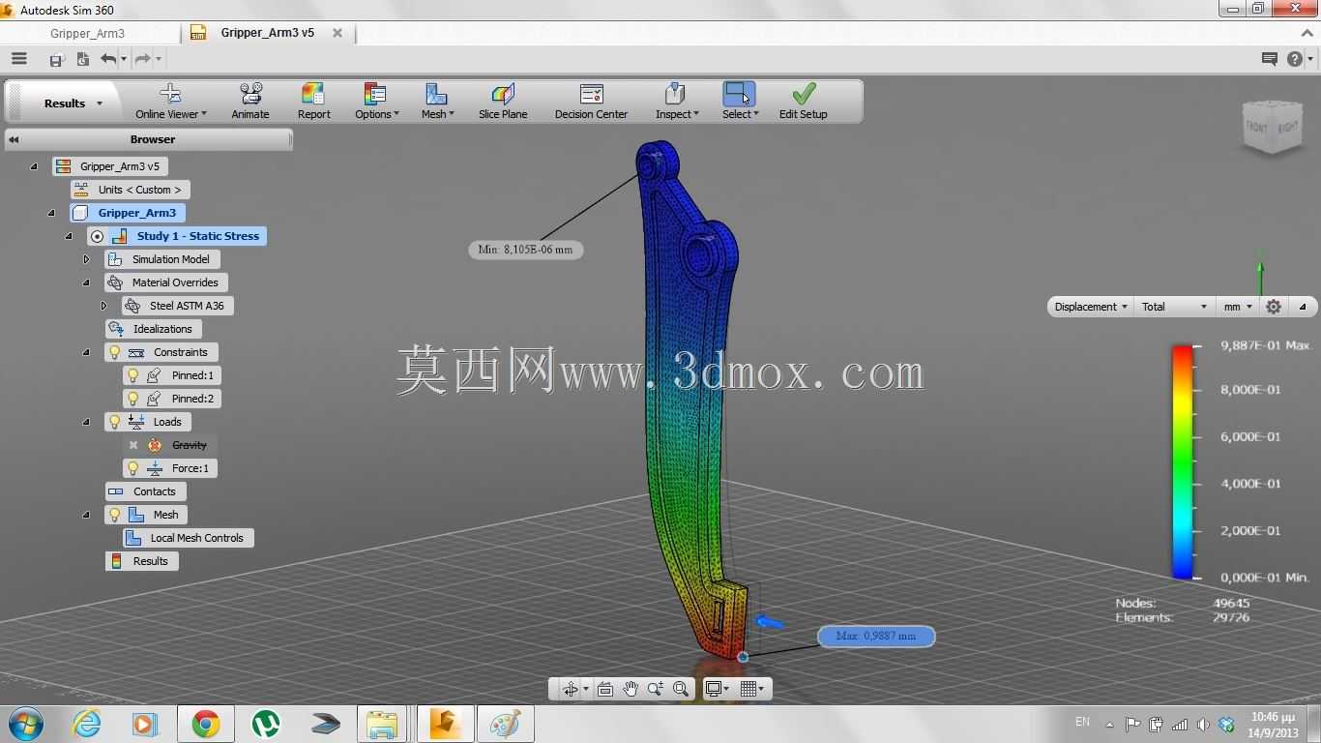
Task: Click the Max: 0,9887 mm probe label
Action: [x=876, y=636]
